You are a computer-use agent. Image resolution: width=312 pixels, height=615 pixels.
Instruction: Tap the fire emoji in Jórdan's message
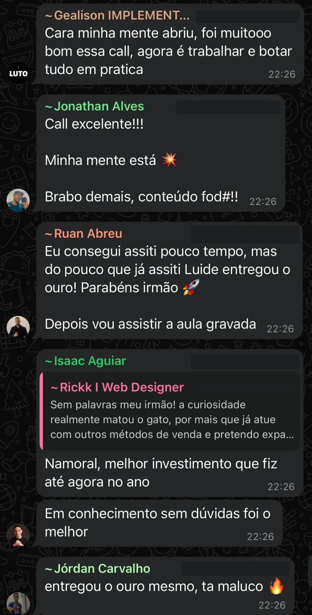[x=276, y=586]
